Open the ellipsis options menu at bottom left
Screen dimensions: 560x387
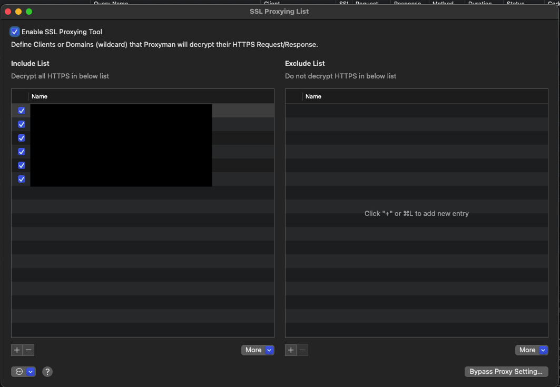[23, 372]
